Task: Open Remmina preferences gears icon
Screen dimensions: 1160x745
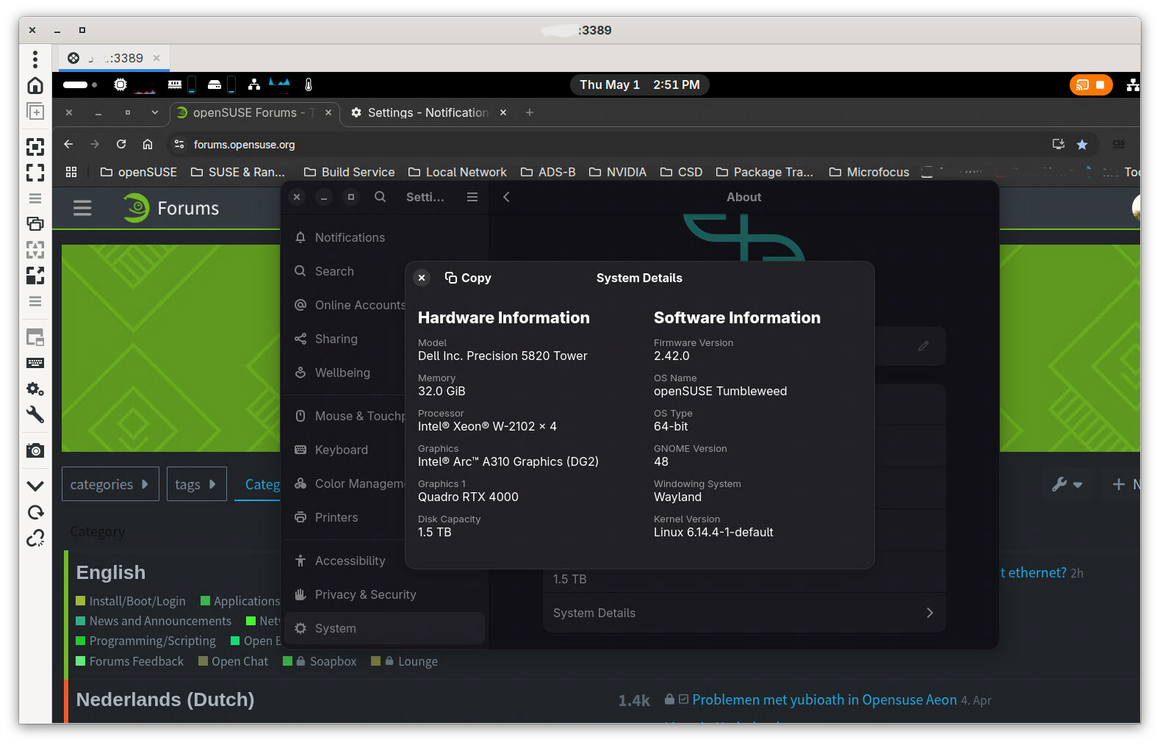Action: pos(35,389)
